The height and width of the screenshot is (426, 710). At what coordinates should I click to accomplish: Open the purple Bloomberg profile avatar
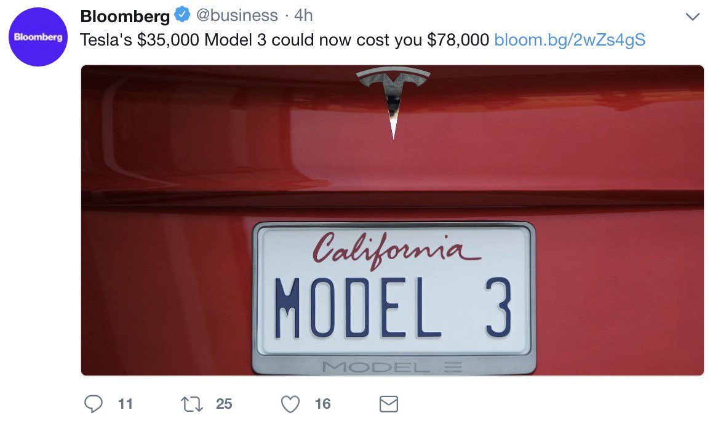(38, 37)
